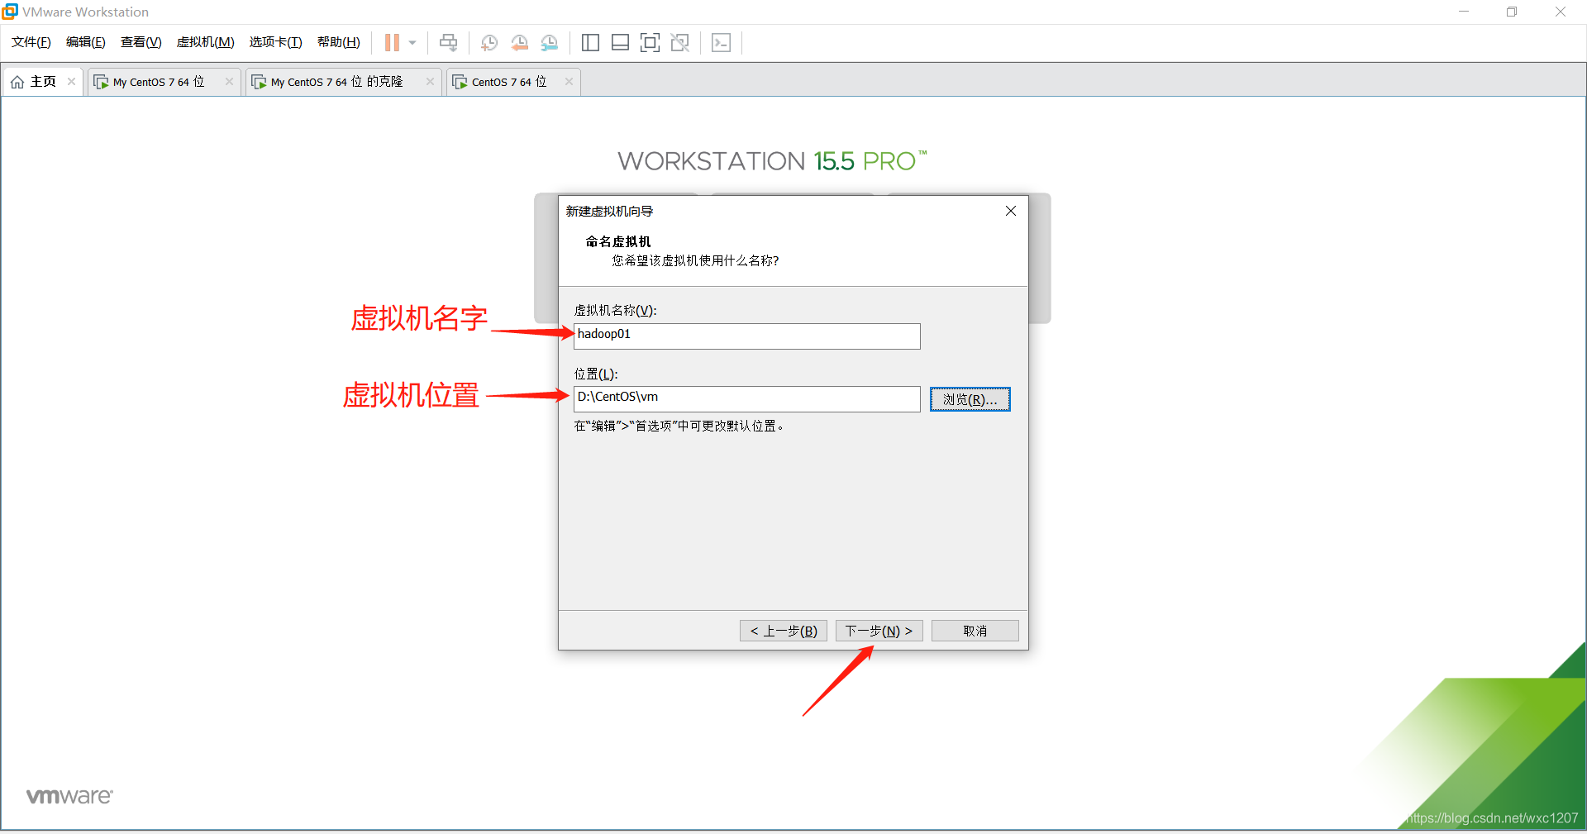This screenshot has width=1587, height=834.
Task: Click the hint text about 首选项 default location
Action: (679, 426)
